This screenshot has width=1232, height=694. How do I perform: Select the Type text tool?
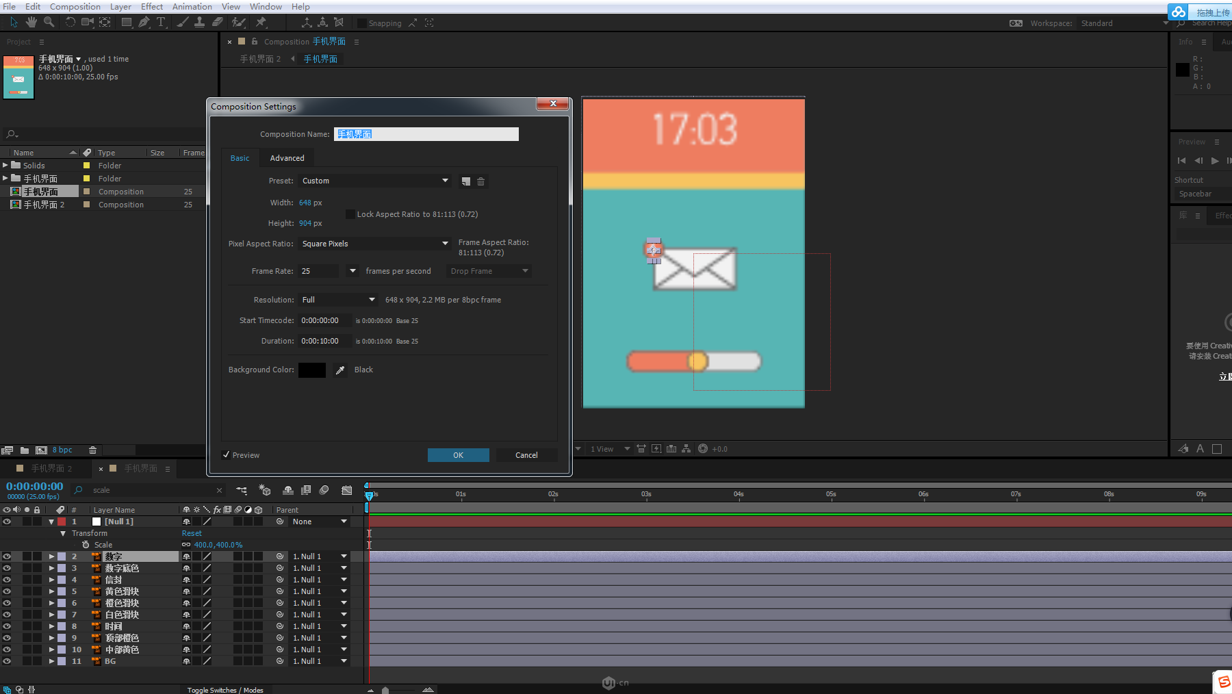point(161,23)
